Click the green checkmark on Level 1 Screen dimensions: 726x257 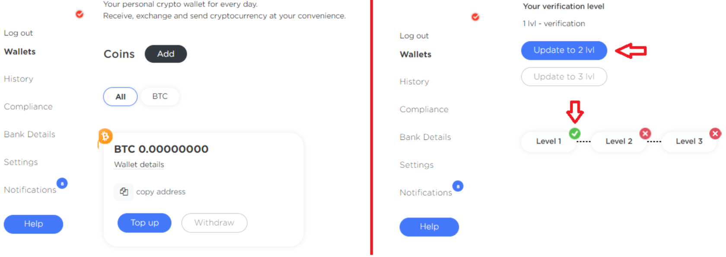[x=575, y=133]
